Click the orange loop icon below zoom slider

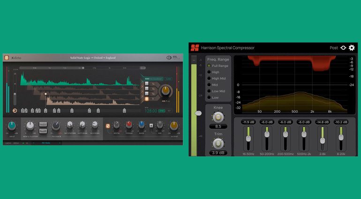pos(15,111)
